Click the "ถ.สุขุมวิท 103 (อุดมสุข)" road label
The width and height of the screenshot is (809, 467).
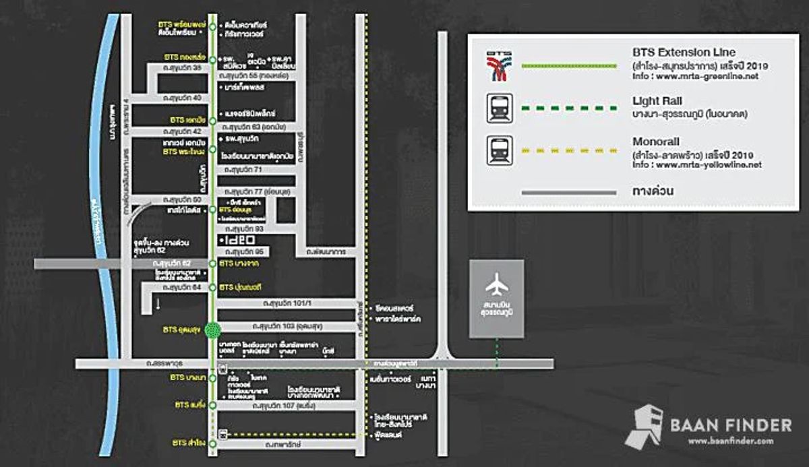click(x=287, y=326)
